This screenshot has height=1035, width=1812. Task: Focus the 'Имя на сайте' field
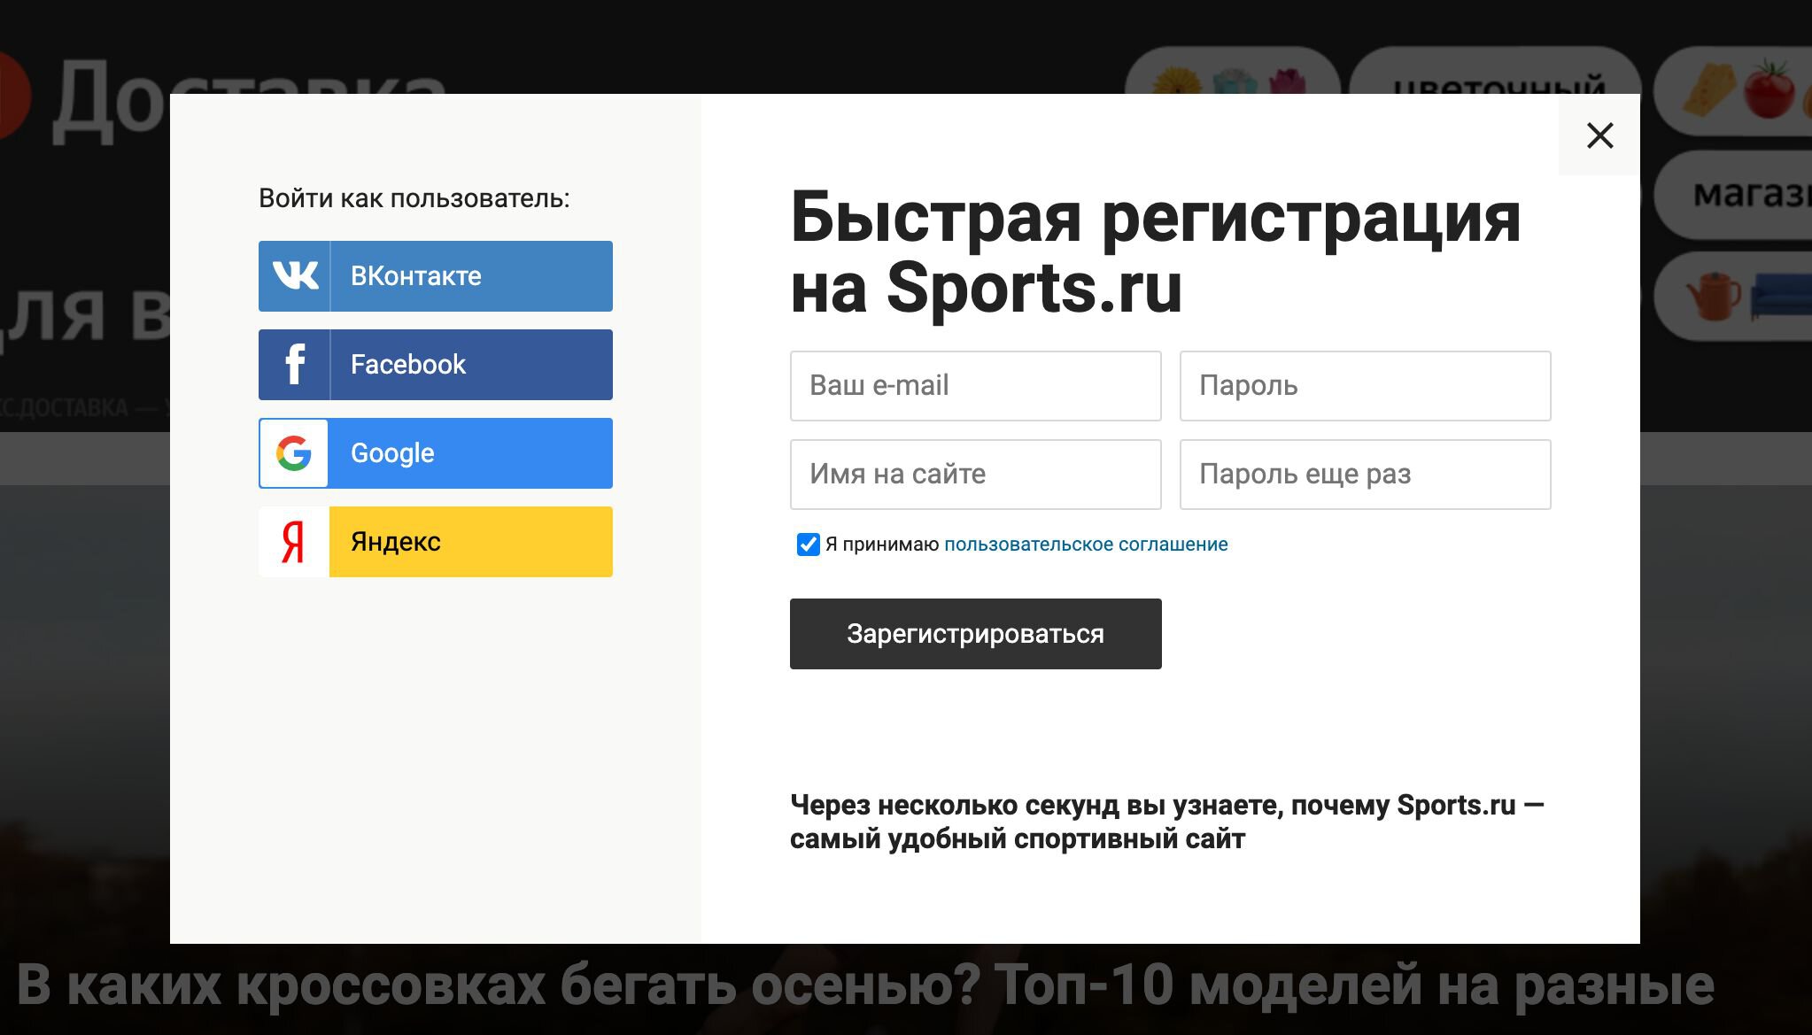[x=975, y=475]
